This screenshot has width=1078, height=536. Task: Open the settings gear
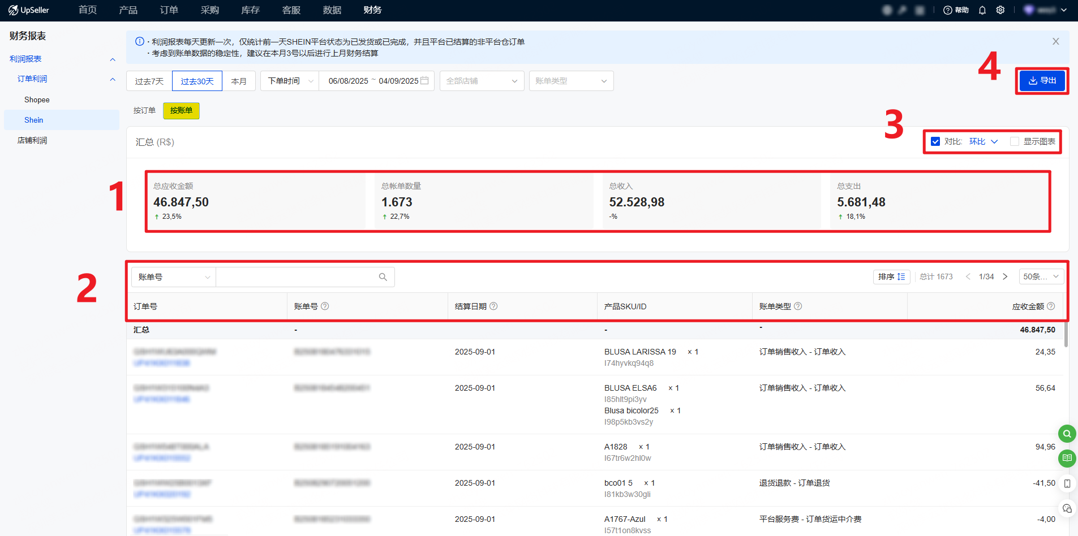pos(1000,10)
